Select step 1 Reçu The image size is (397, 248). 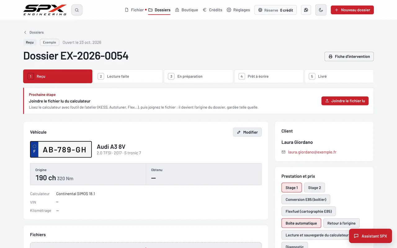(58, 76)
